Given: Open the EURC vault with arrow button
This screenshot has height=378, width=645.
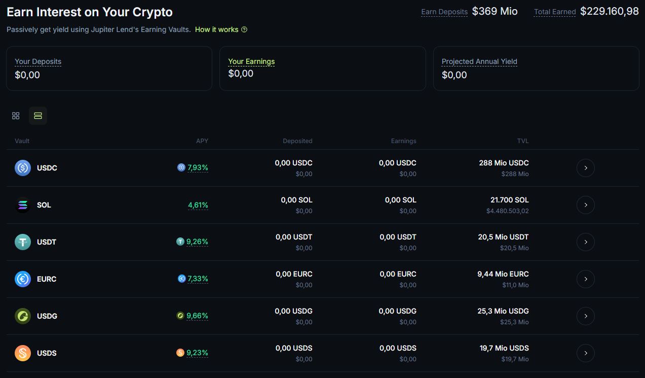Looking at the screenshot, I should [x=586, y=279].
